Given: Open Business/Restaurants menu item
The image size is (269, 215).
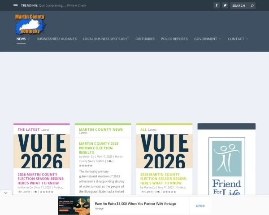Looking at the screenshot, I should click(56, 39).
